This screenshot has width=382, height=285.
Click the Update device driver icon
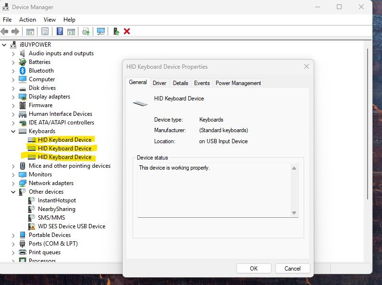click(x=86, y=31)
